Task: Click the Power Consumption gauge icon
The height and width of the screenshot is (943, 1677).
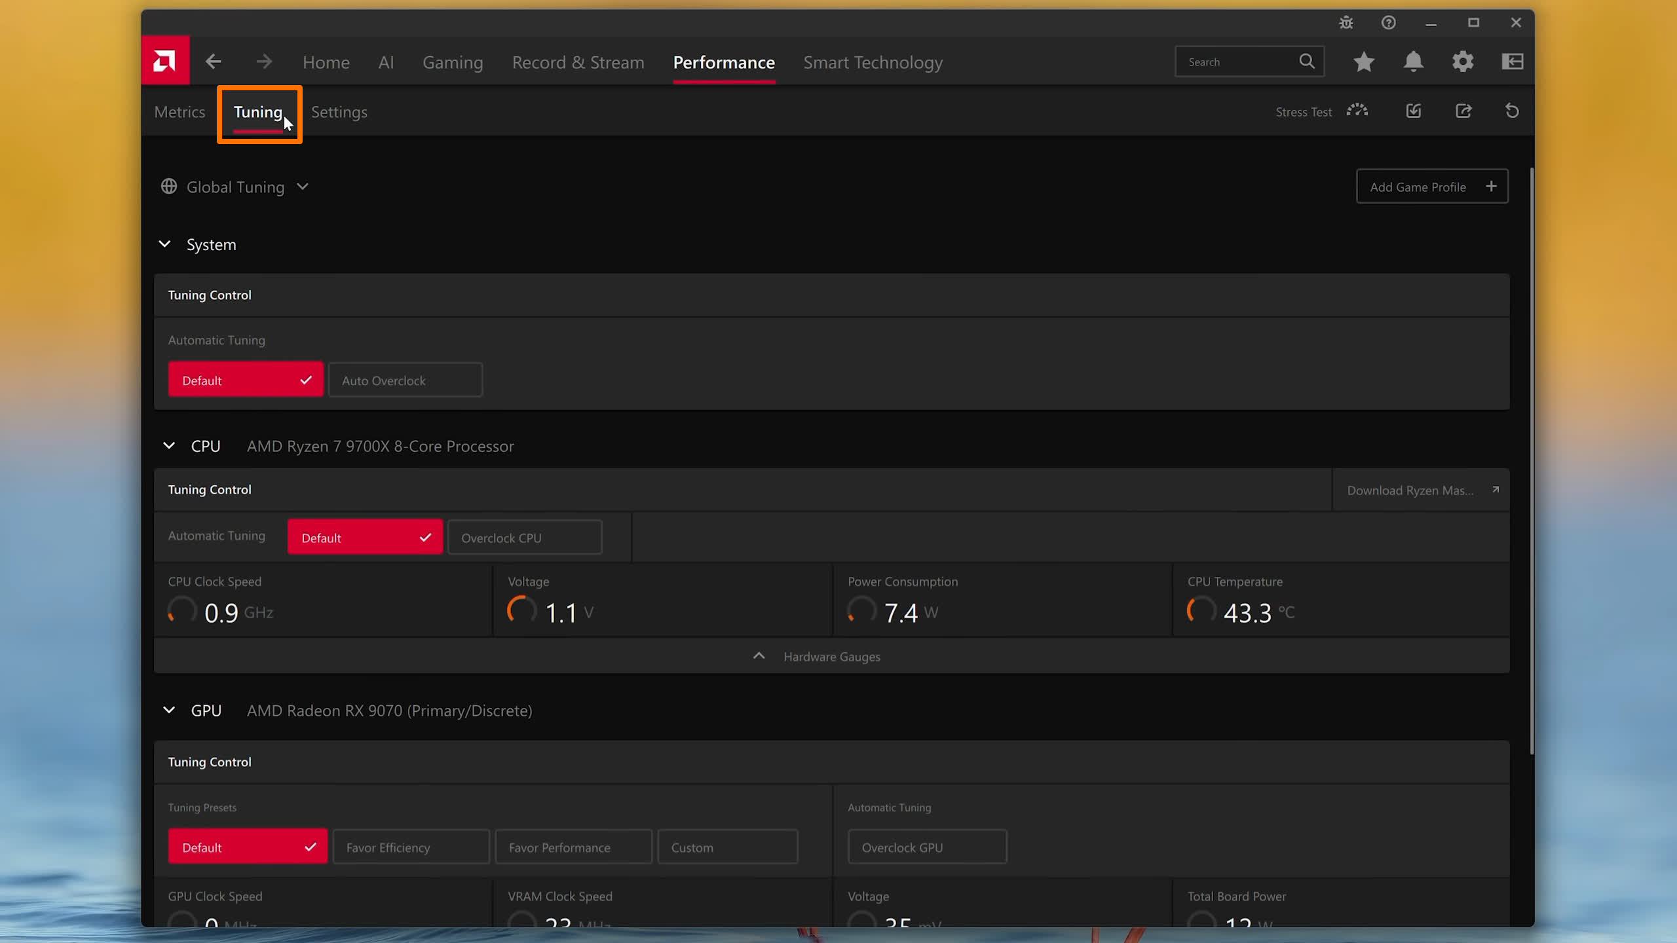Action: [861, 610]
